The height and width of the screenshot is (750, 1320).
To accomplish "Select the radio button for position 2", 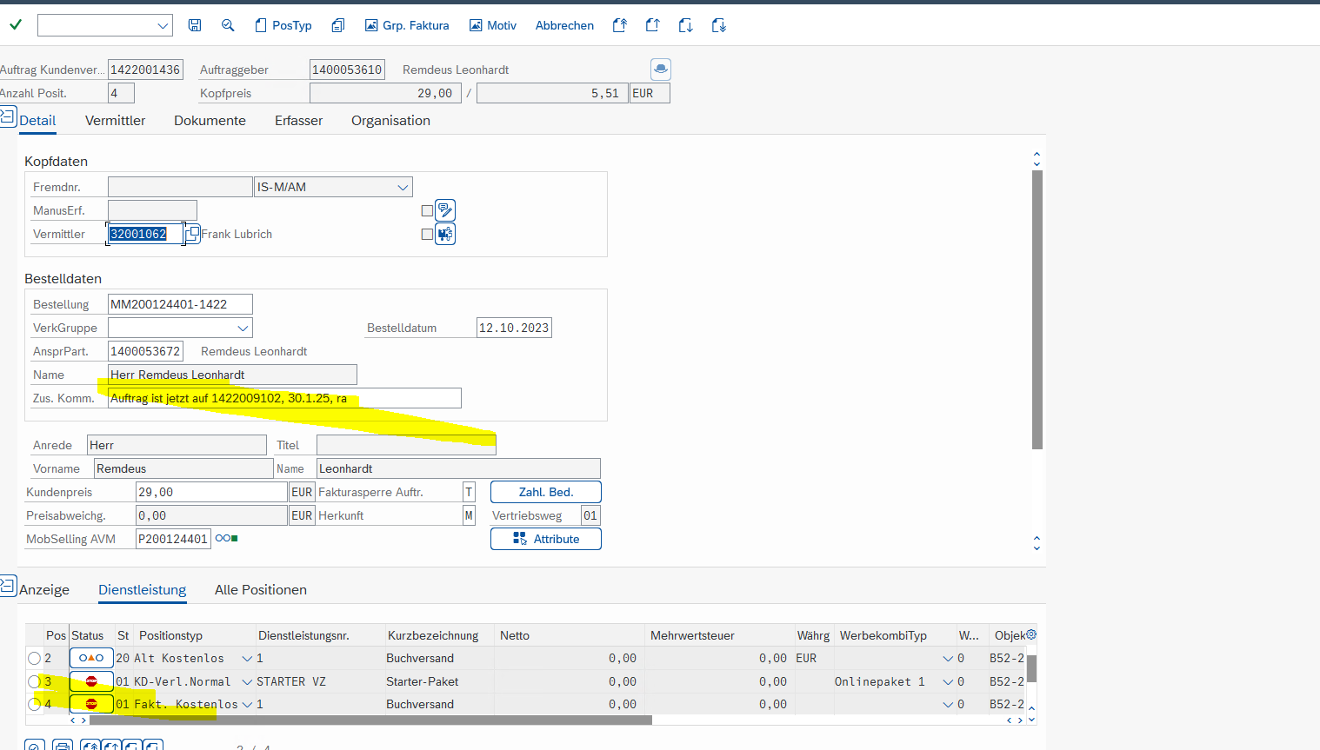I will click(x=34, y=659).
